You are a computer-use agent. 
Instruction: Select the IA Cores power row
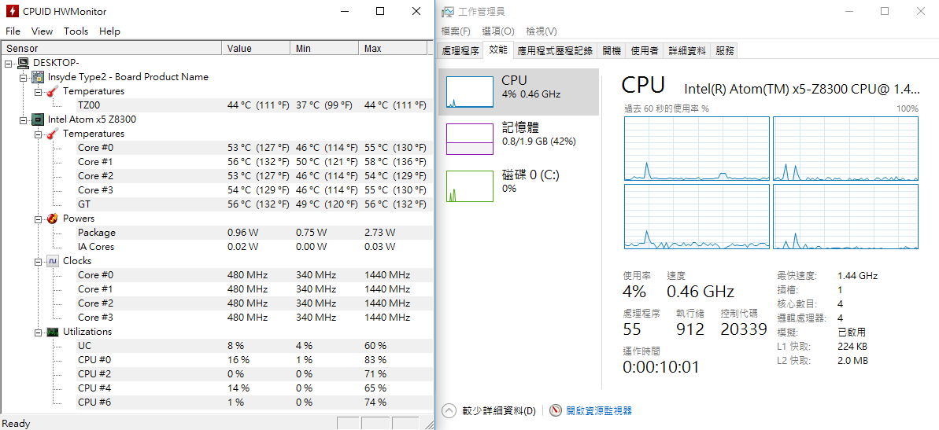(x=254, y=246)
